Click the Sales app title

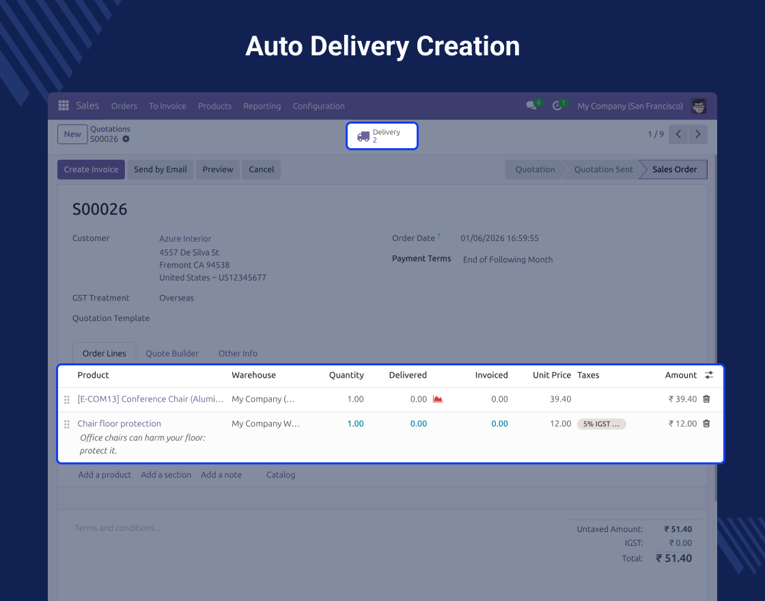pos(87,105)
